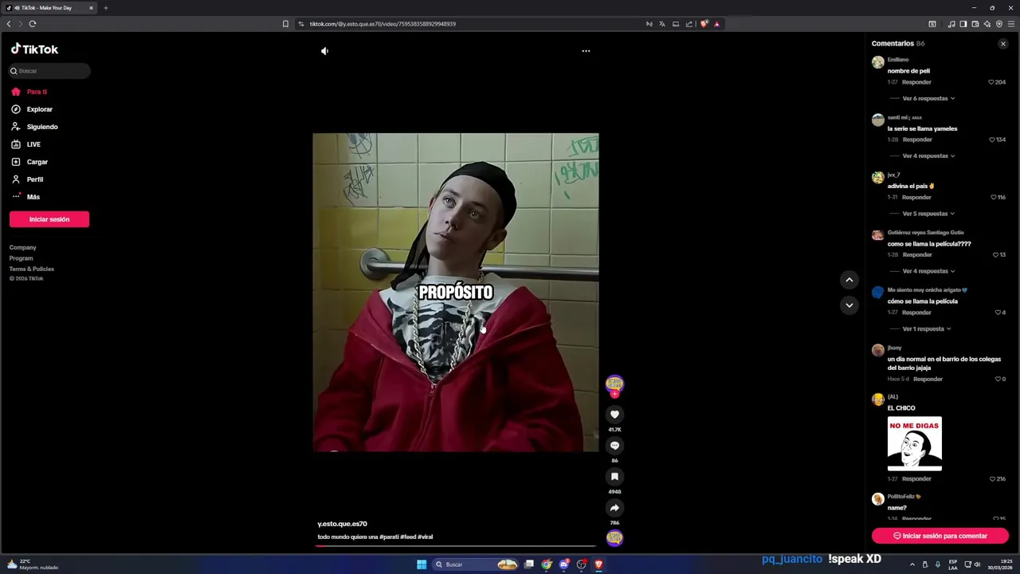Open the Brave Shields lion icon
The image size is (1020, 574).
(704, 24)
